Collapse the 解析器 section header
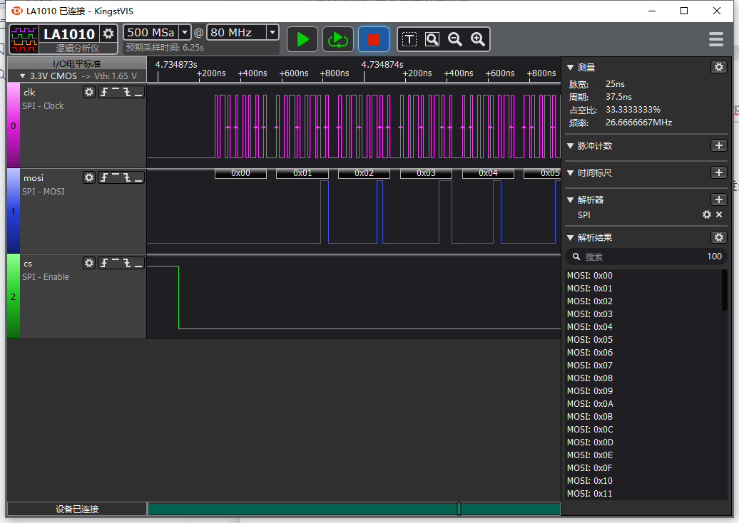The image size is (739, 523). [568, 200]
